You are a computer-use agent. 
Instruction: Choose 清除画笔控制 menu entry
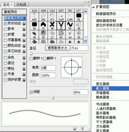(x=110, y=21)
